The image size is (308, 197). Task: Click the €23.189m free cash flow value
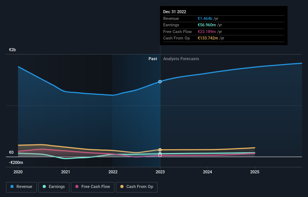tap(207, 32)
